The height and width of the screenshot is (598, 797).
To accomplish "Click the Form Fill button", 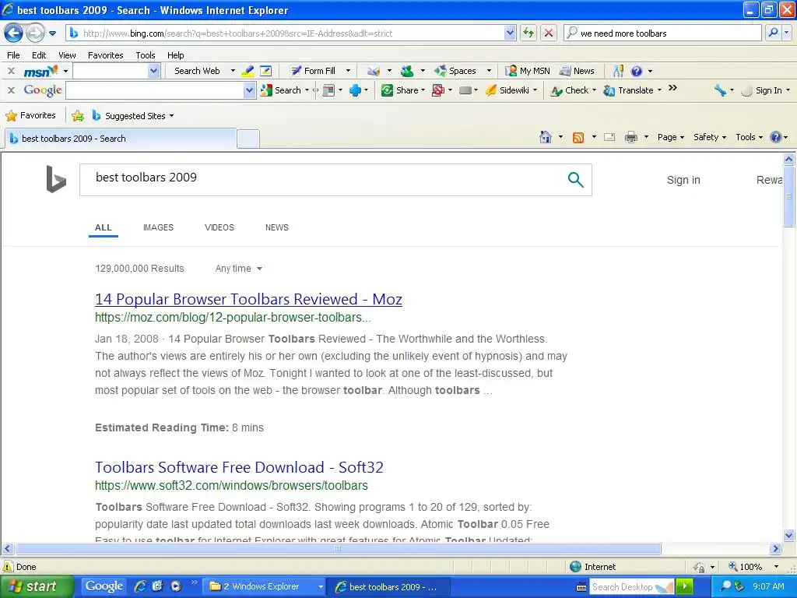I will 313,71.
